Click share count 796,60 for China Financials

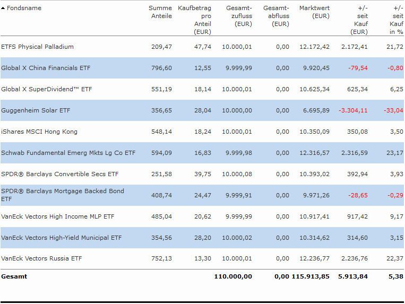pyautogui.click(x=161, y=68)
